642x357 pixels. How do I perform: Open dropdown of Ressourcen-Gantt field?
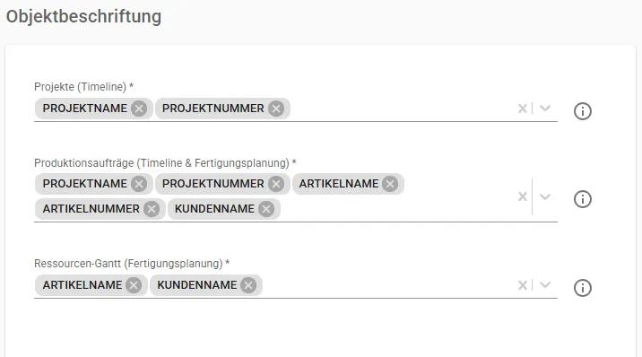click(x=545, y=285)
